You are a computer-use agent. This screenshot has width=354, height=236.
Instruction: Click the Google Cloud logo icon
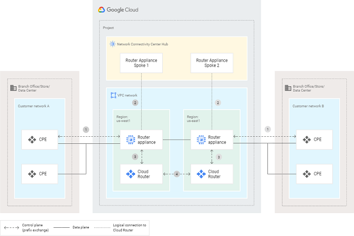tap(101, 10)
